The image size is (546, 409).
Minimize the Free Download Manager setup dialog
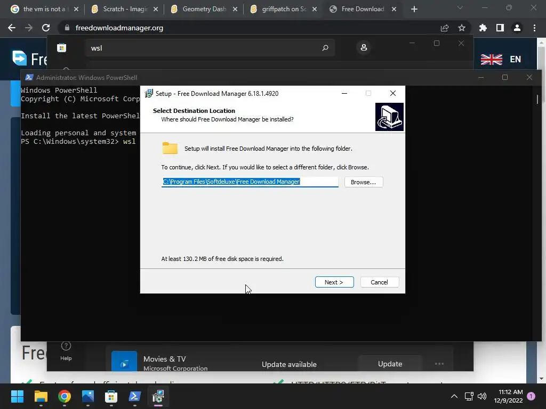pos(344,93)
